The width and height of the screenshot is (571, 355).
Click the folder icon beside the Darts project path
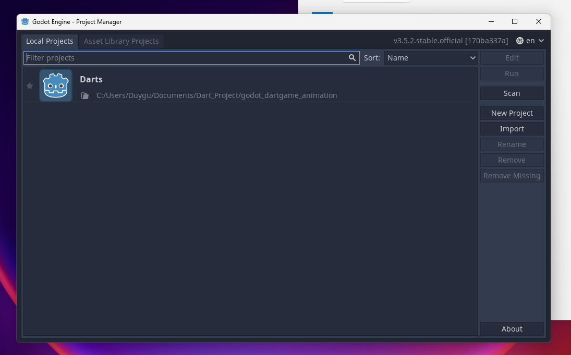point(84,95)
